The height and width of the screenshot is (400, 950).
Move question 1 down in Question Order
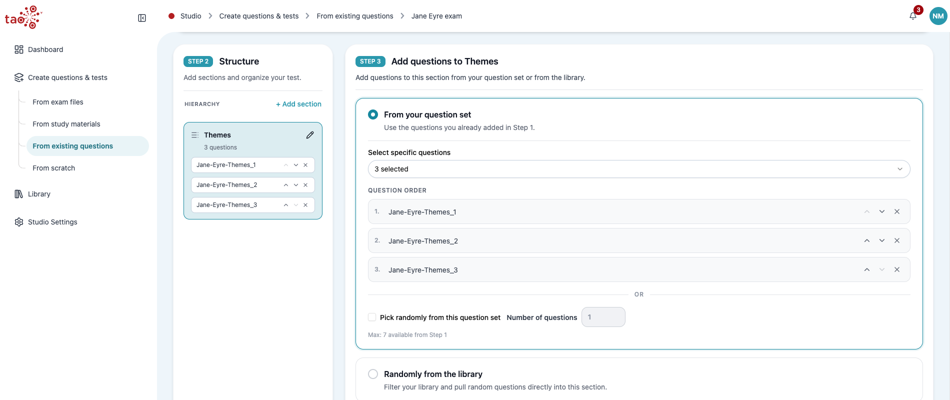(882, 211)
